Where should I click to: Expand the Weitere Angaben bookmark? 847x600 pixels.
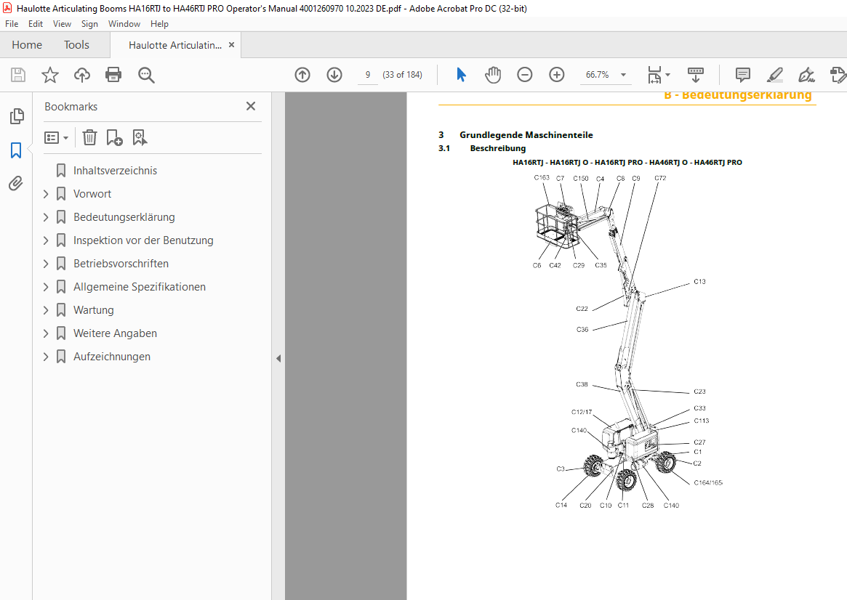coord(46,333)
